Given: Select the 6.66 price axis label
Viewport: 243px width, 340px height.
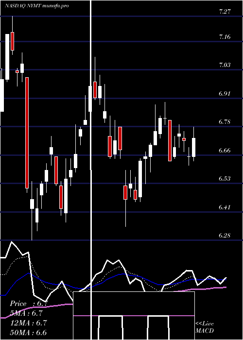Looking at the screenshot, I should pos(225,150).
